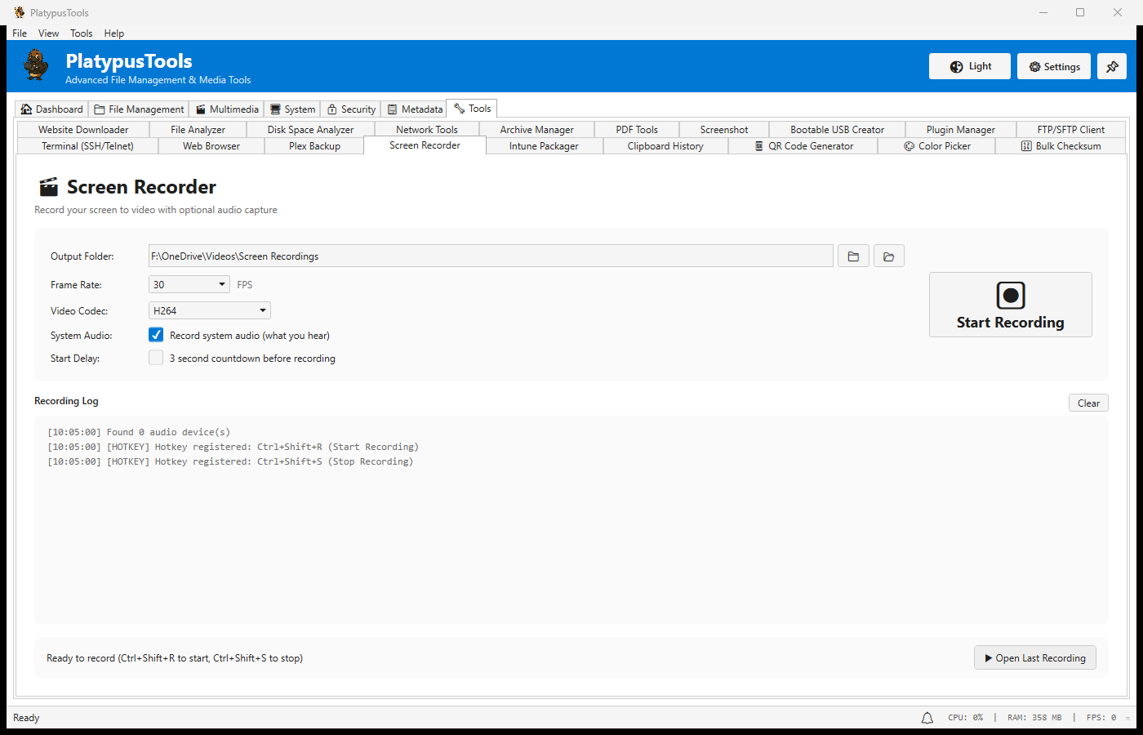Browse for output folder icon button

click(x=853, y=256)
